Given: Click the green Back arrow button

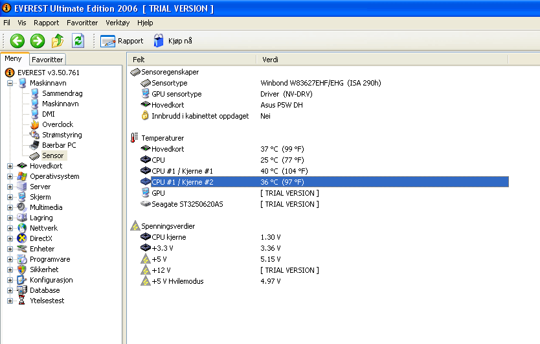Looking at the screenshot, I should [17, 41].
